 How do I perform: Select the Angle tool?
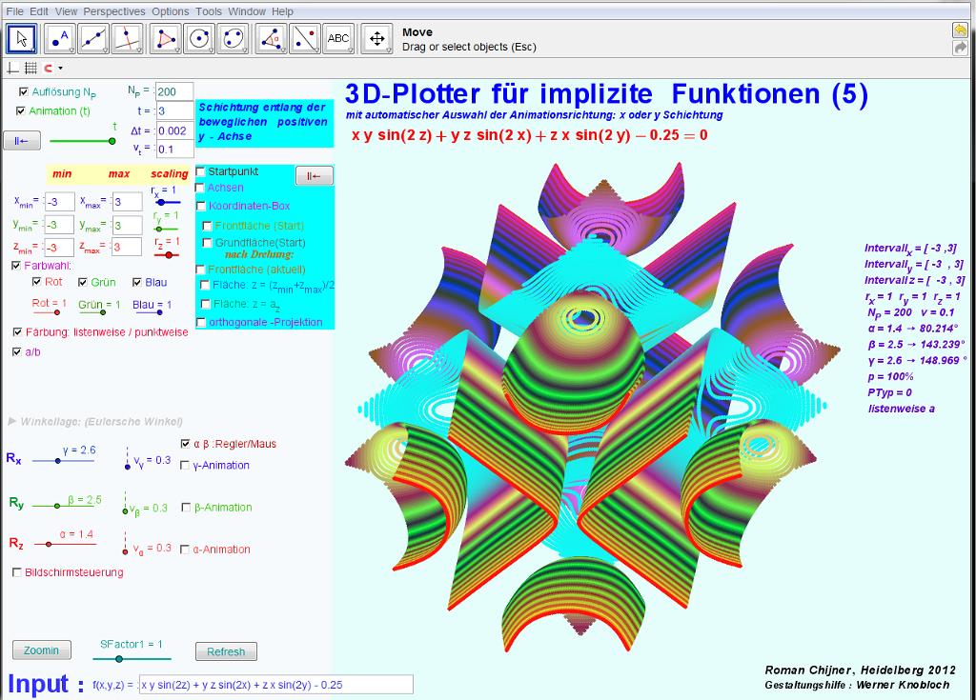tap(272, 38)
